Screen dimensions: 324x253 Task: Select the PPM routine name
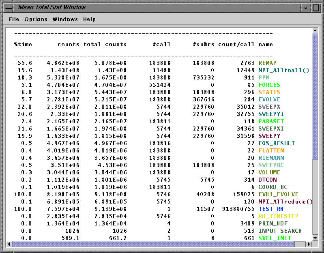coord(264,77)
